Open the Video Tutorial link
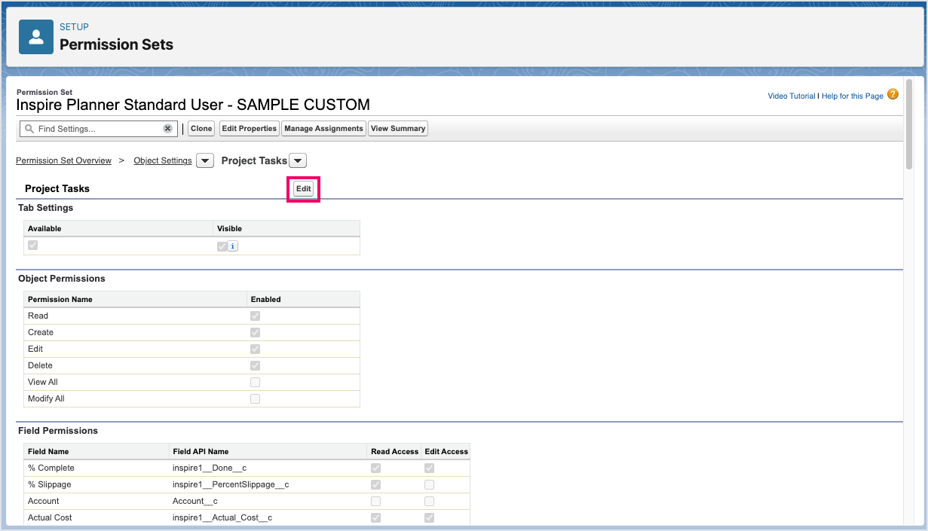Viewport: 928px width, 531px height. pyautogui.click(x=791, y=96)
